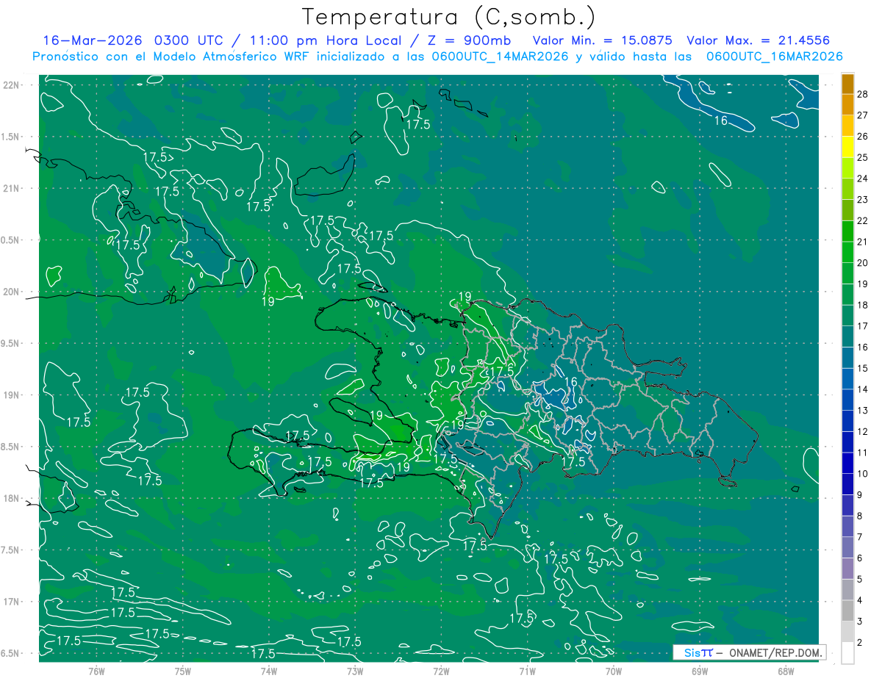
Task: Click the "25" label on color scale
Action: pos(863,157)
